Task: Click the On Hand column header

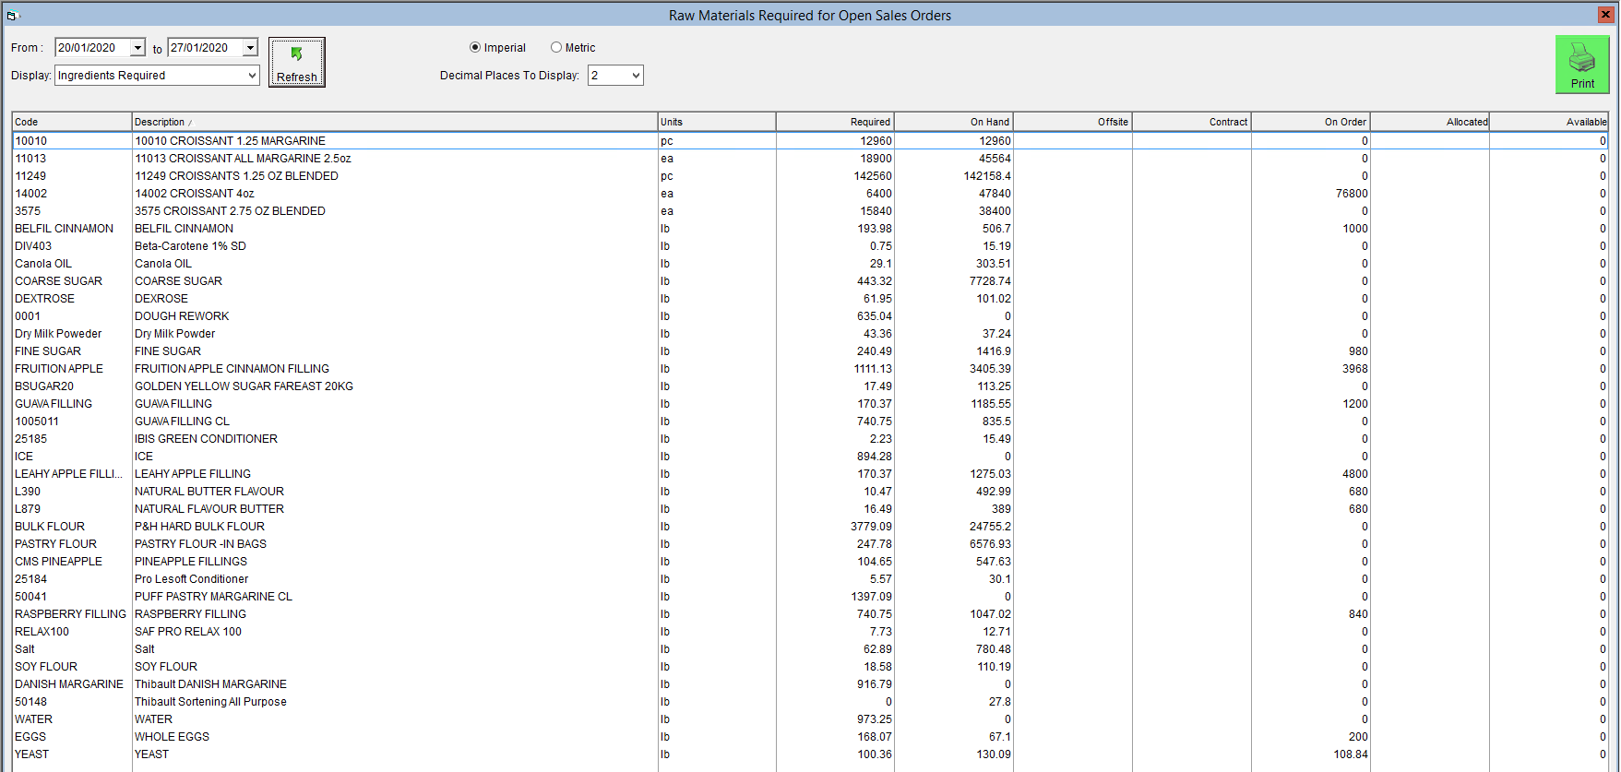Action: coord(954,122)
